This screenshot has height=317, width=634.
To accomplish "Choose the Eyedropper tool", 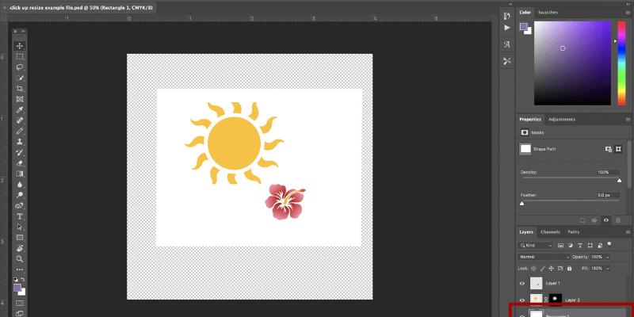I will [x=20, y=110].
